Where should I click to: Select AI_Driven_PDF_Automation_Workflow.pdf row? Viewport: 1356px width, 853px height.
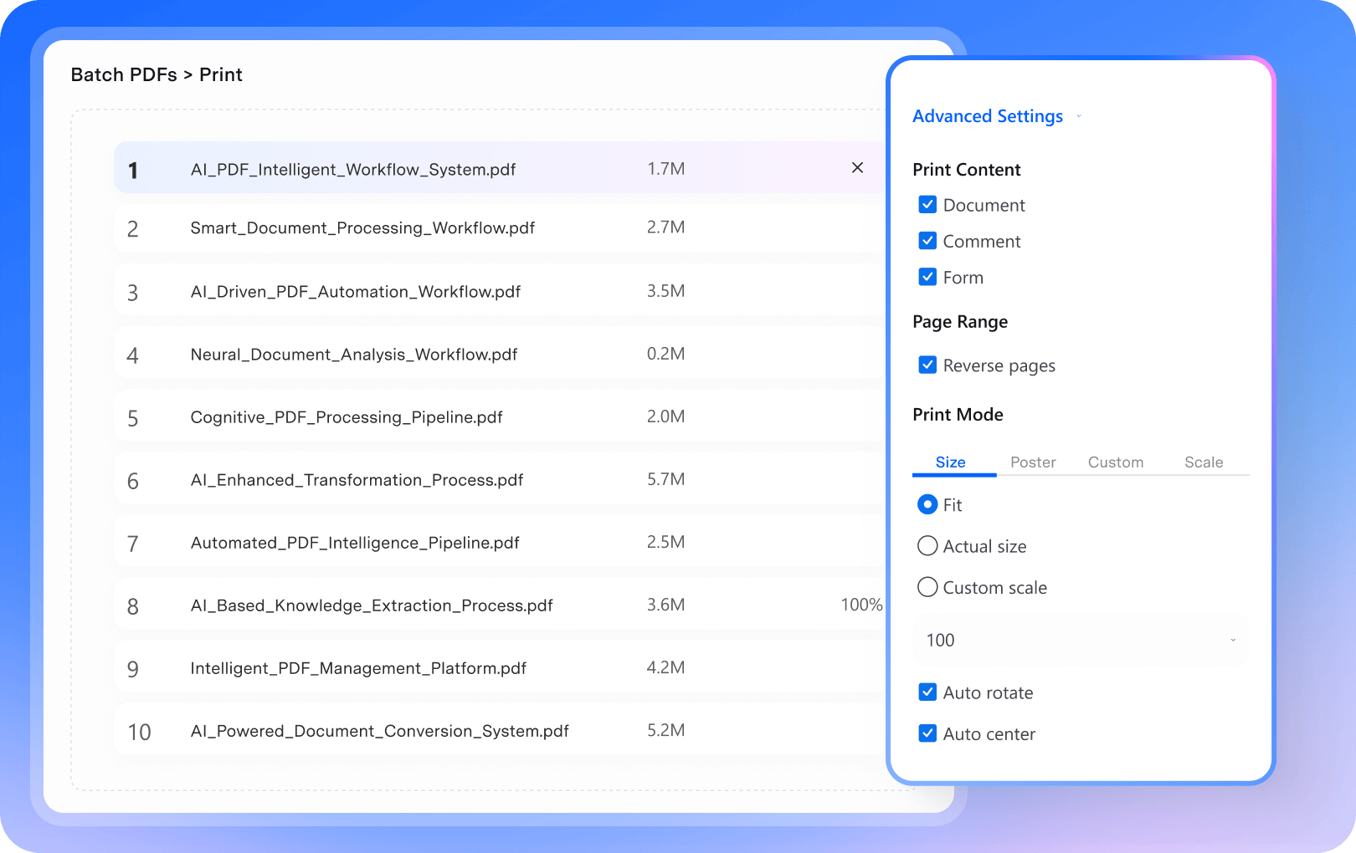coord(499,291)
